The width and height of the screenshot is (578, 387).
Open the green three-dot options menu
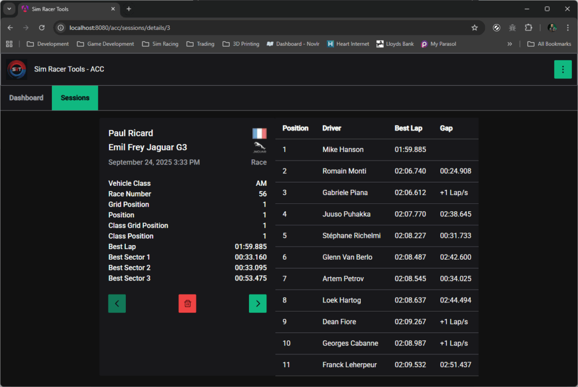pos(562,69)
